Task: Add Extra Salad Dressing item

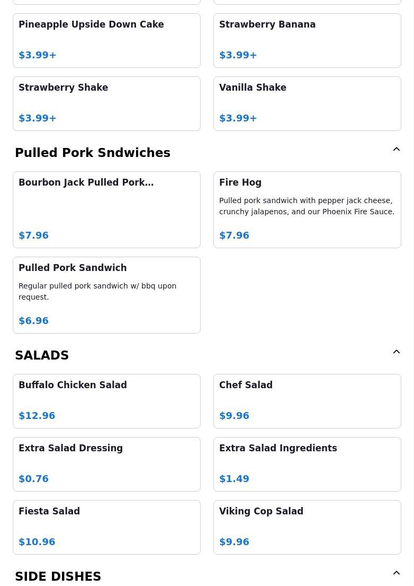Action: [106, 465]
